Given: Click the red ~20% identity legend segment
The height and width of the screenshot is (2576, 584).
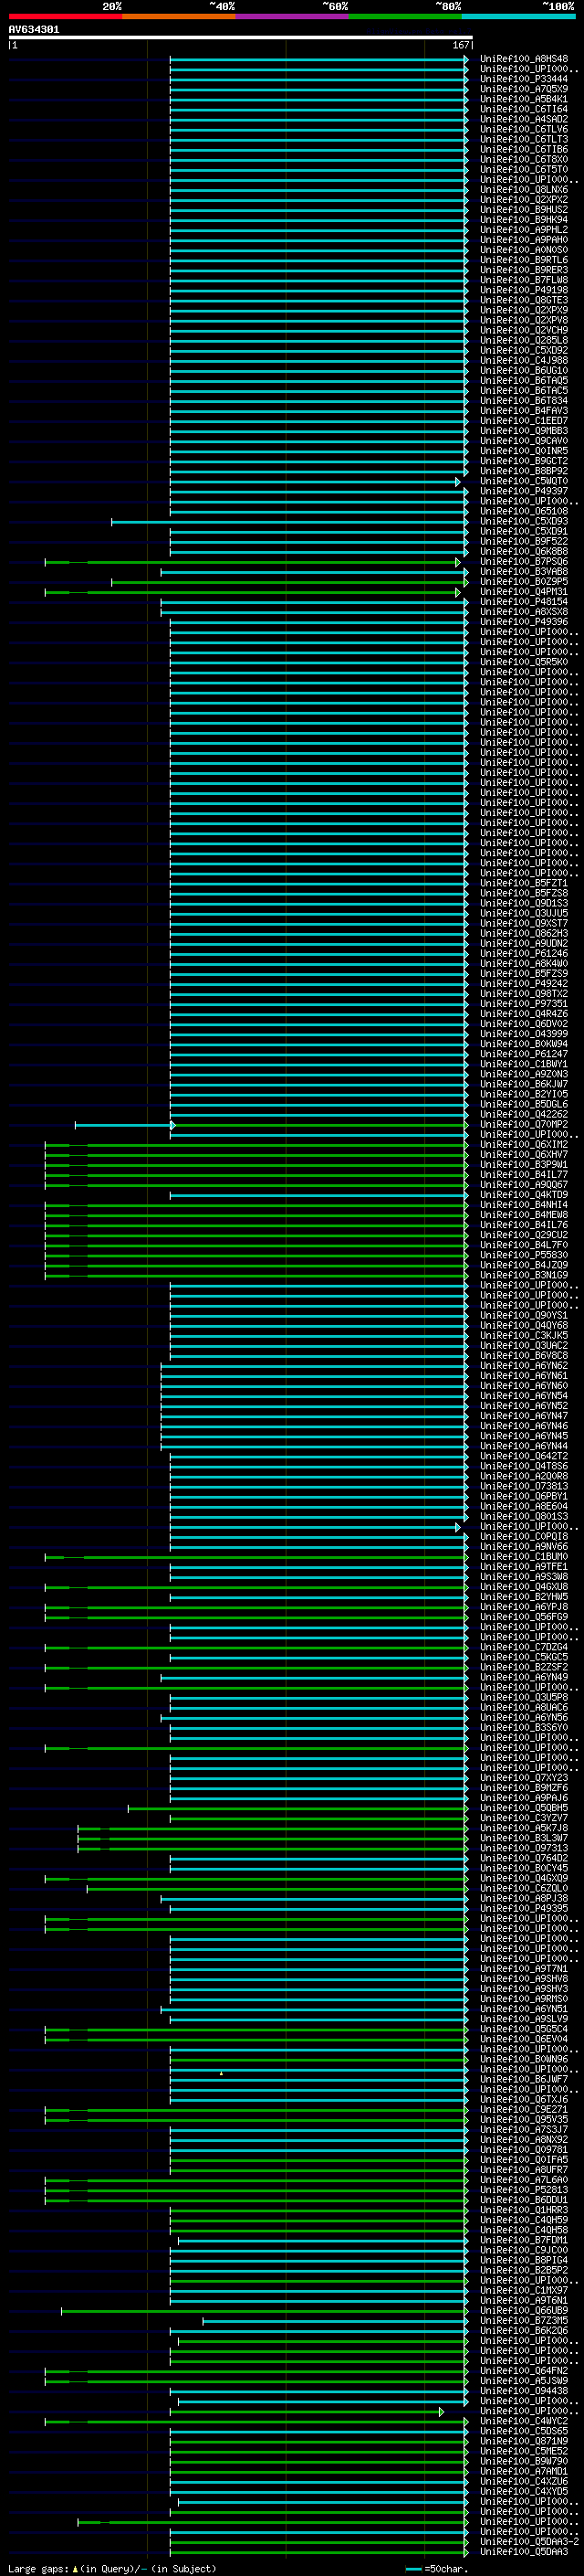Looking at the screenshot, I should (x=65, y=16).
